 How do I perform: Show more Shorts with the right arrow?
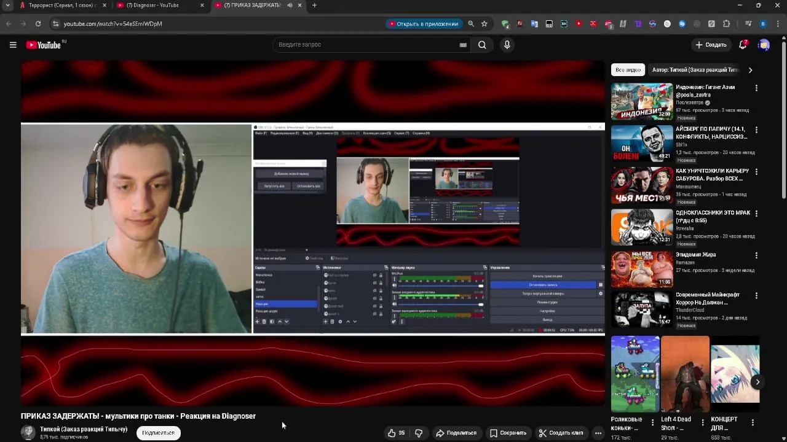[x=757, y=382]
